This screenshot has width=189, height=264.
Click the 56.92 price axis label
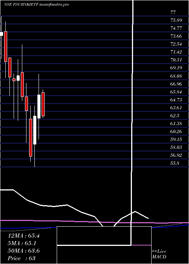tap(176, 155)
